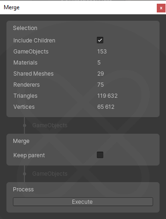The width and height of the screenshot is (166, 219).
Task: Close the Merge window
Action: (161, 8)
